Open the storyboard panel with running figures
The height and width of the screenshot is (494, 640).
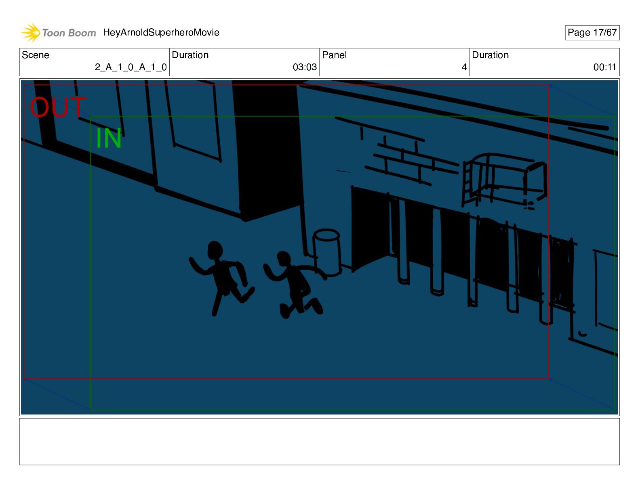(x=319, y=247)
